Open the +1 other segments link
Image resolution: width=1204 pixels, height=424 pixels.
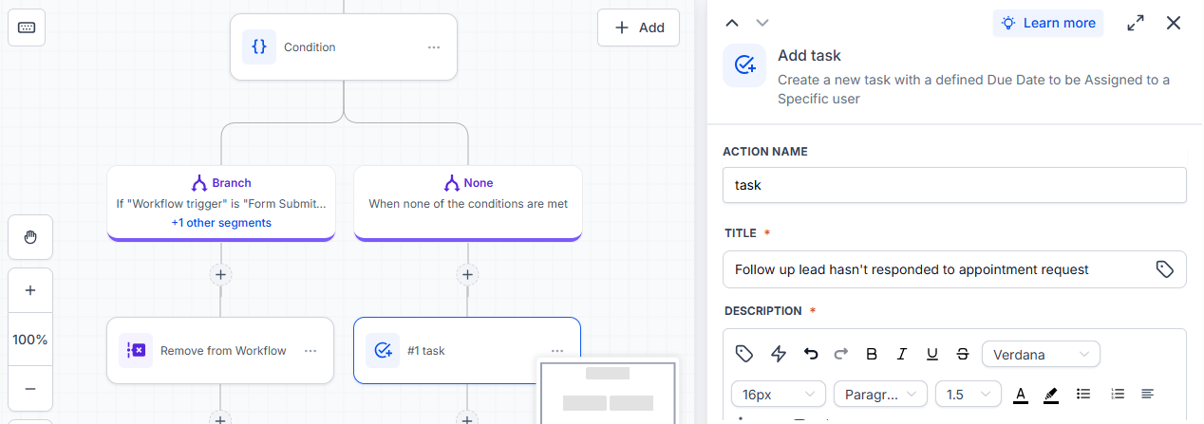click(x=221, y=223)
